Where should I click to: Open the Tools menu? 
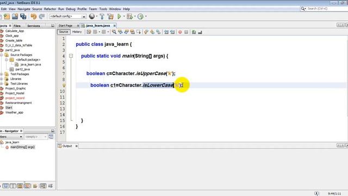[x=103, y=9]
